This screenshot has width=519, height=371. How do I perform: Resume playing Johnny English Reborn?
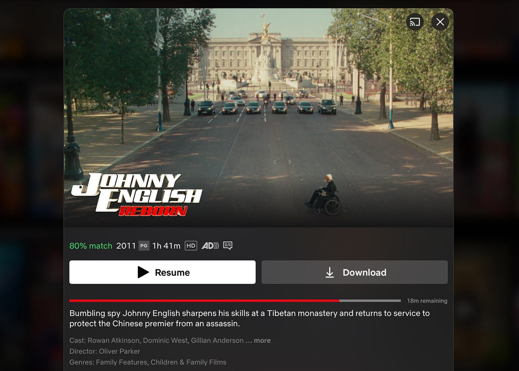162,272
